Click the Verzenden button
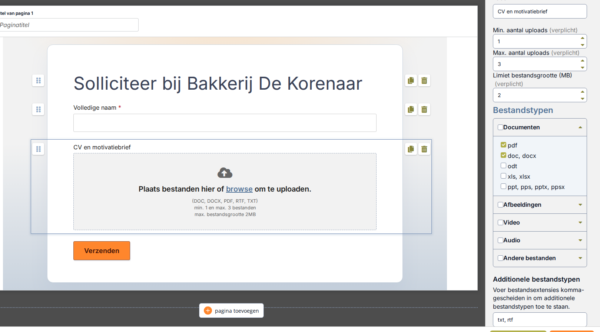Screen dimensions: 600x332 pos(102,250)
